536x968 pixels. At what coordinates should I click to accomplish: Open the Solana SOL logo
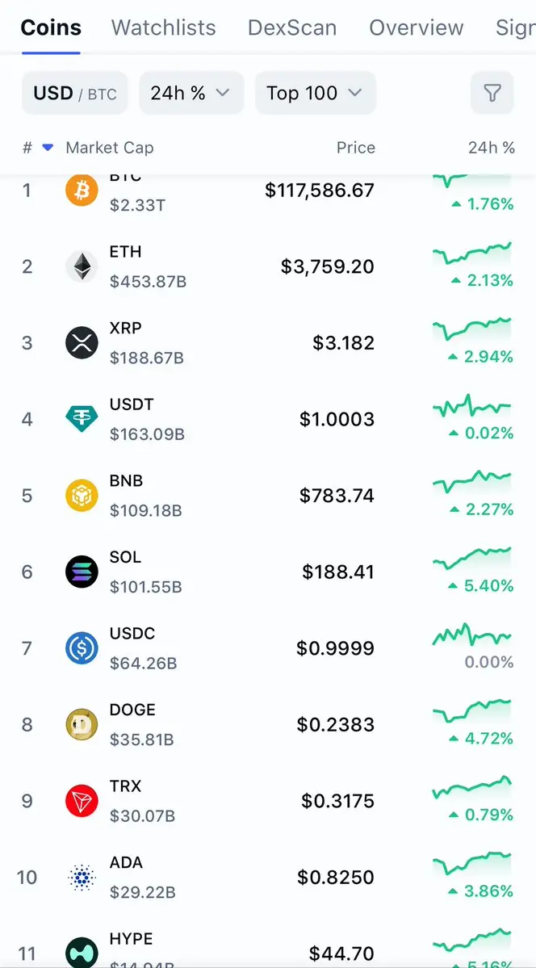pyautogui.click(x=82, y=572)
